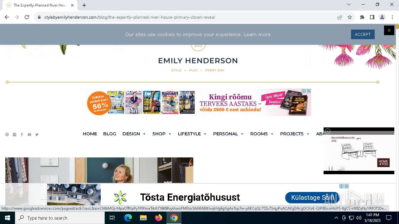Open the DESIGN menu item
This screenshot has height=224, width=399.
[131, 134]
